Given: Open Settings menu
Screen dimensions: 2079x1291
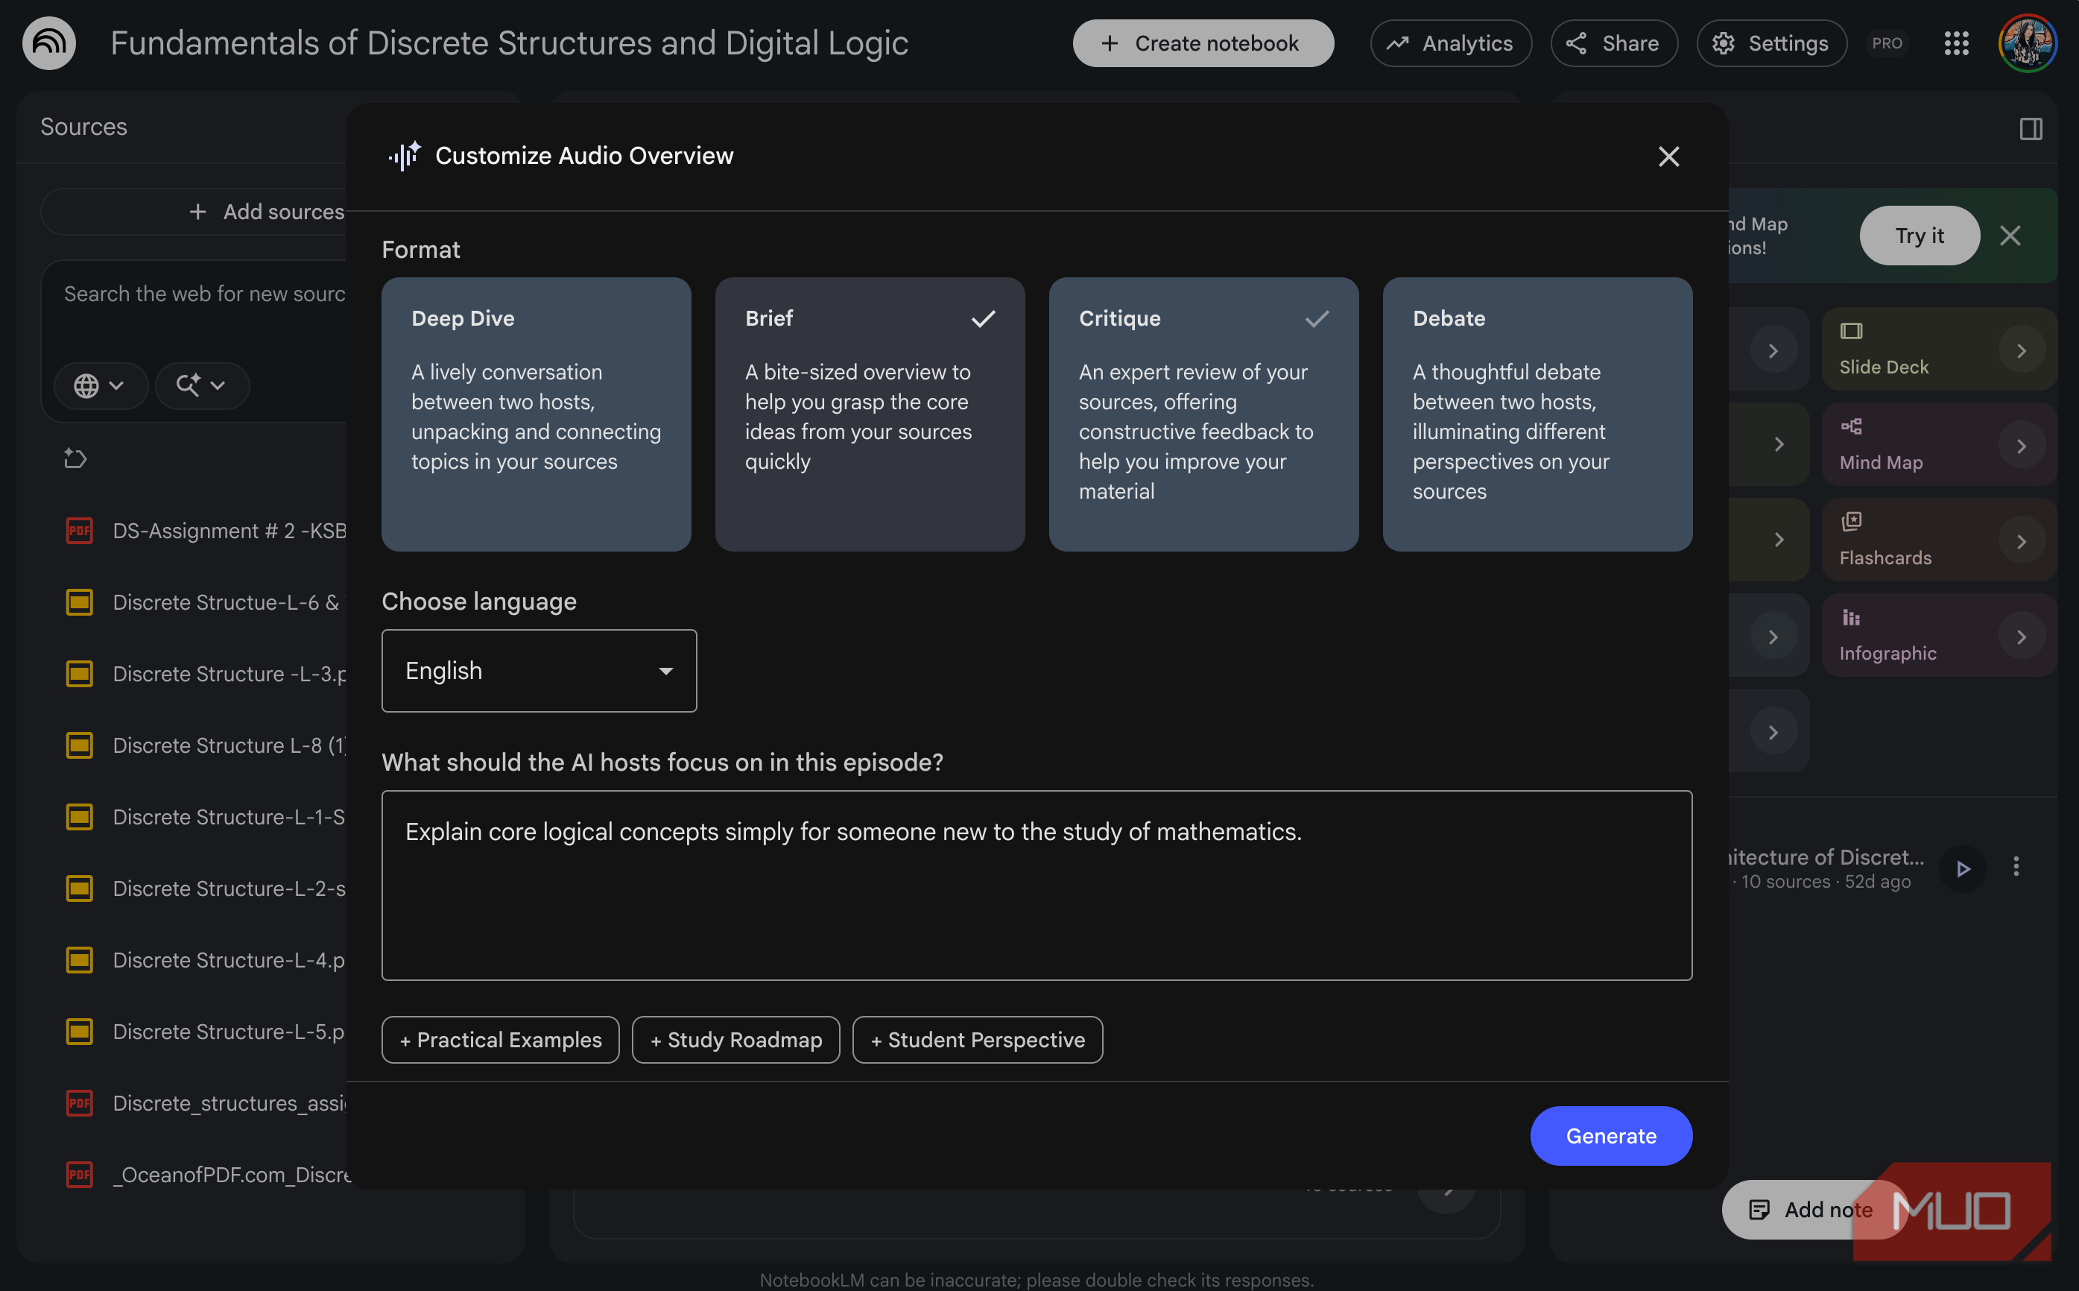Looking at the screenshot, I should 1772,43.
